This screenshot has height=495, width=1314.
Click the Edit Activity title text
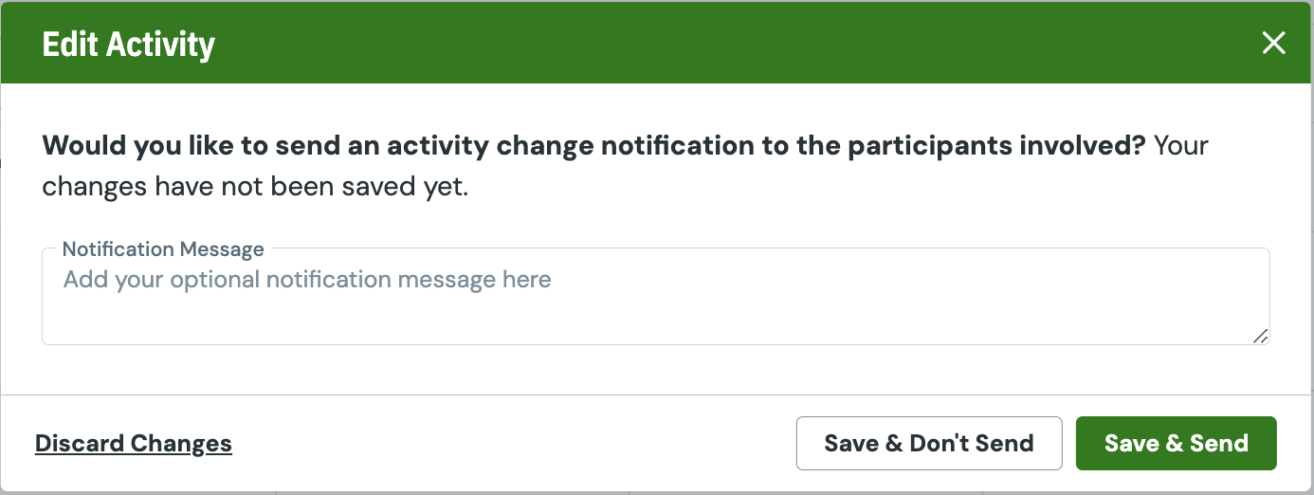pyautogui.click(x=129, y=45)
